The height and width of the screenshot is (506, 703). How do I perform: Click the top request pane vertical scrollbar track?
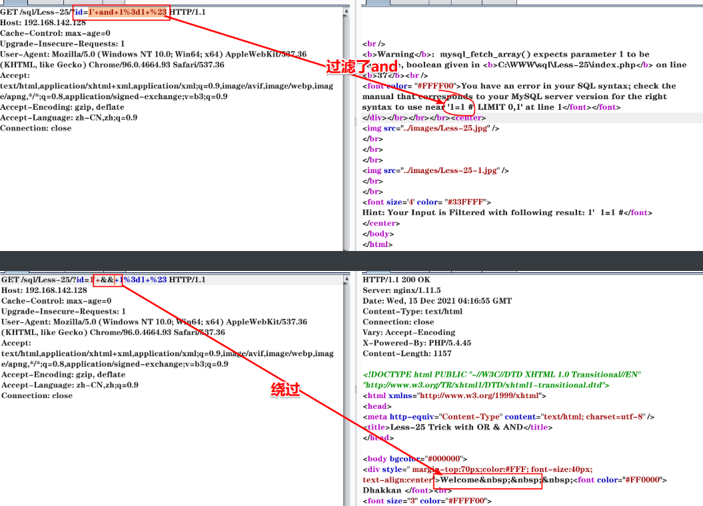pyautogui.click(x=346, y=133)
